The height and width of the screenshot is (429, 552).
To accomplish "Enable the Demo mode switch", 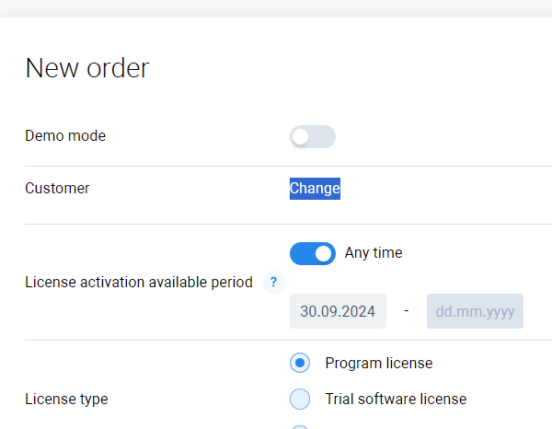I will coord(313,137).
